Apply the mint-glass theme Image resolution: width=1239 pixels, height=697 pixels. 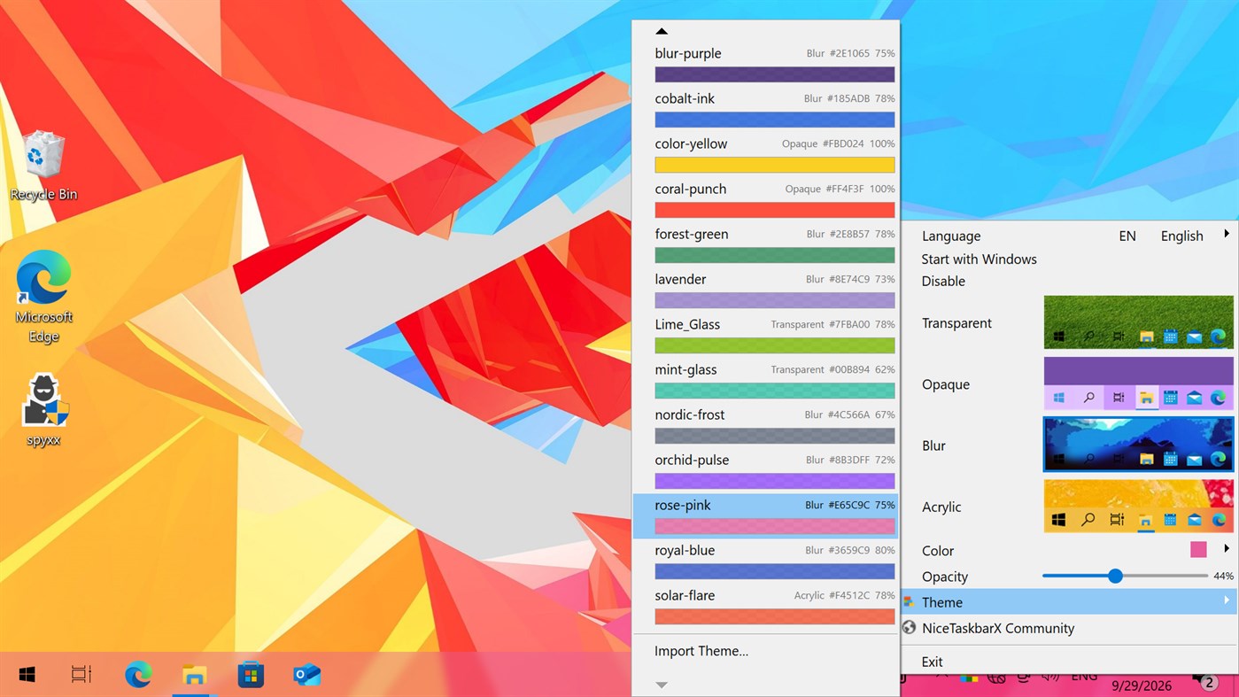[x=766, y=380]
